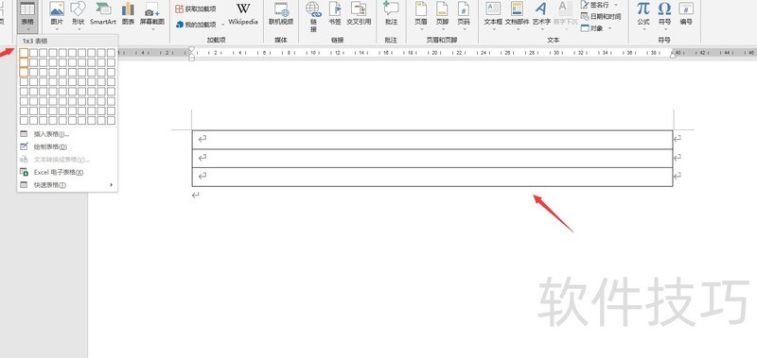Screen dimensions: 757x358
Task: Open 快速表格(T) submenu
Action: pos(67,184)
